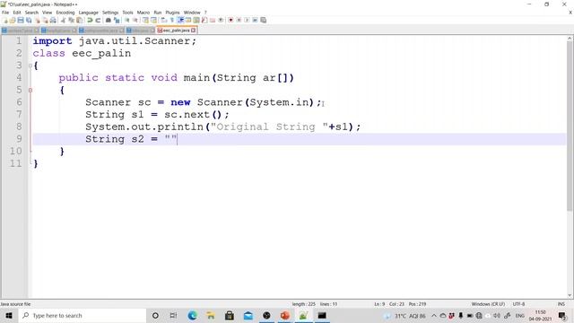Toggle synchronized horizontal scrolling icon

pos(153,20)
